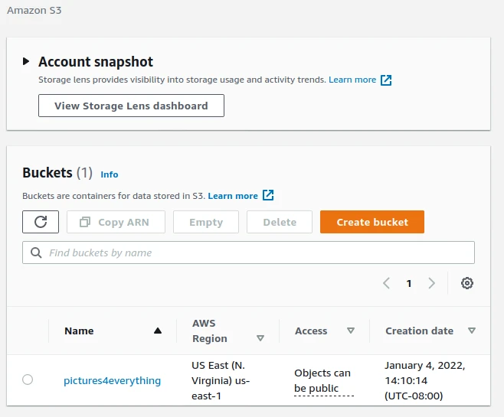
Task: Click external link icon beside Buckets Learn more
Action: click(x=268, y=195)
